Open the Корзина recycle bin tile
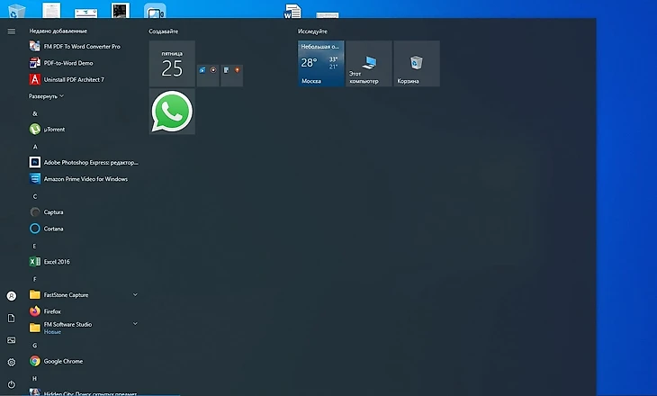The image size is (657, 396). point(416,64)
